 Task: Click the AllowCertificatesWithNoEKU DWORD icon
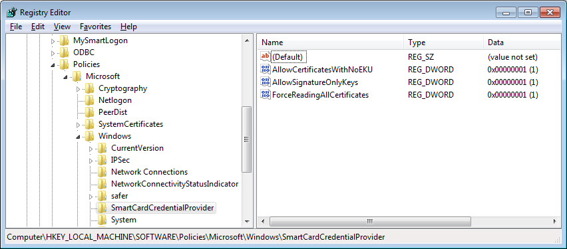click(x=265, y=69)
